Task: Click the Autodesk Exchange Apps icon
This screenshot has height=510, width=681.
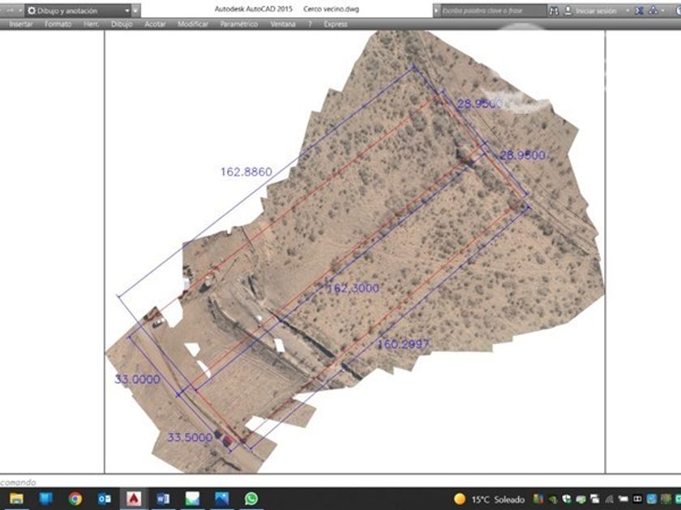Action: [640, 11]
